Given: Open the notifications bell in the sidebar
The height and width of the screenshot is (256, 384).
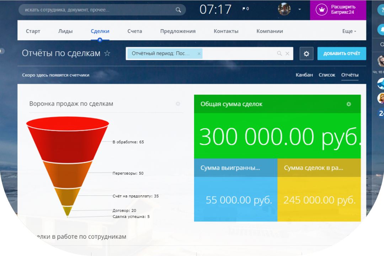Looking at the screenshot, I should (x=381, y=31).
